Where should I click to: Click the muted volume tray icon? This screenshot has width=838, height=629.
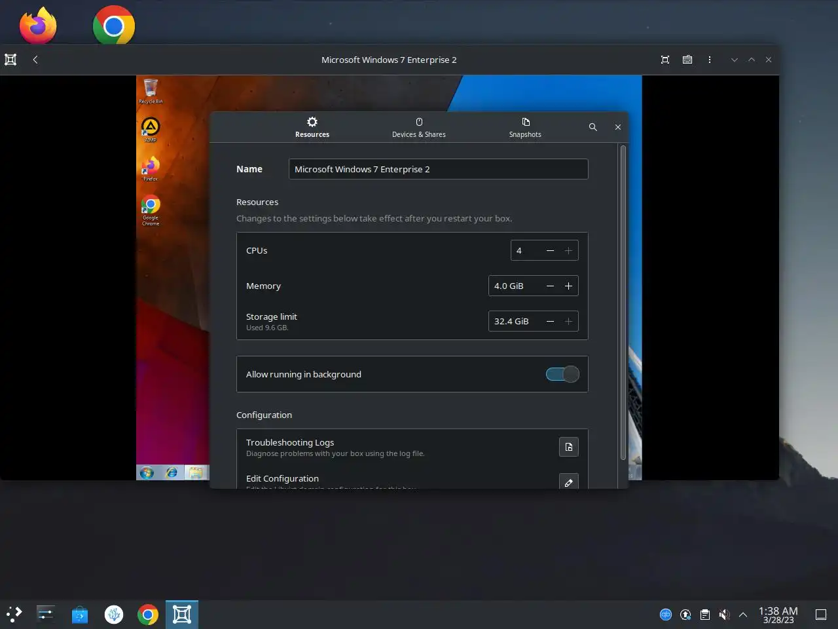pyautogui.click(x=724, y=615)
